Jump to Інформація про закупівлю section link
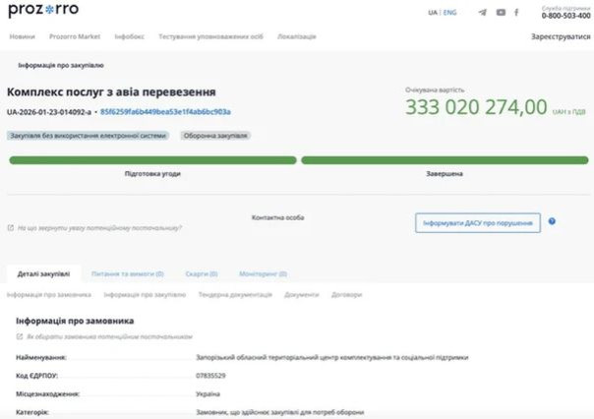 coord(145,295)
